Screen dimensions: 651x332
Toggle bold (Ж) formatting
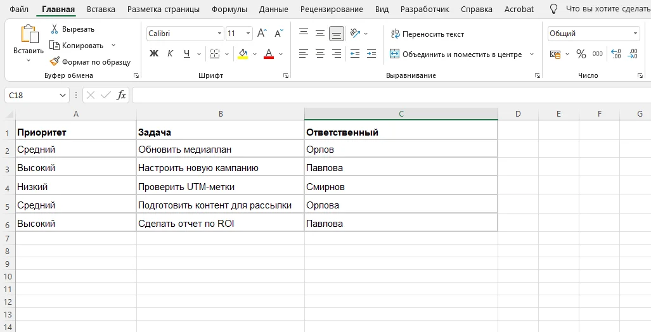pyautogui.click(x=153, y=54)
